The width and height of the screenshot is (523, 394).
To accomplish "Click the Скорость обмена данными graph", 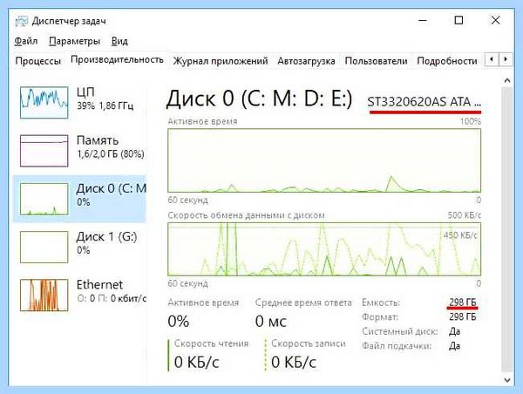I will [x=324, y=249].
